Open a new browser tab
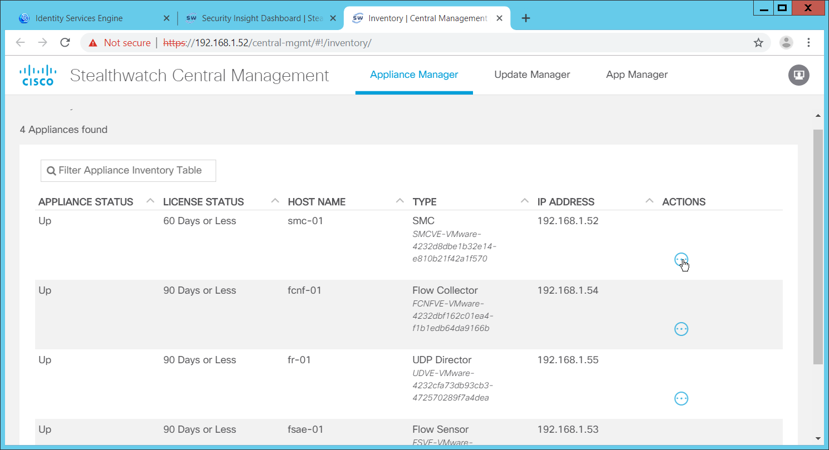Screen dimensions: 829x450 pos(525,18)
